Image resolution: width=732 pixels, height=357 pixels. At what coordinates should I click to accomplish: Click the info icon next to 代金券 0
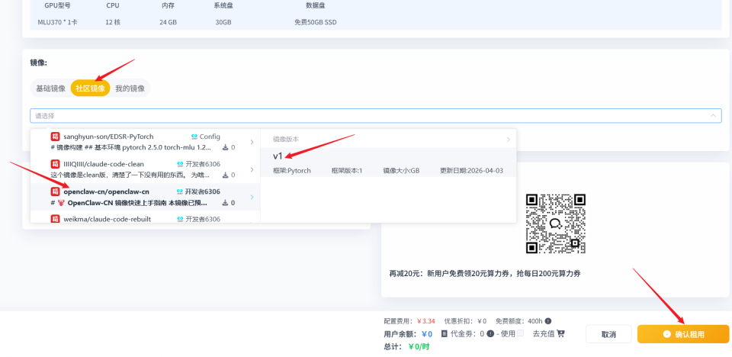490,333
